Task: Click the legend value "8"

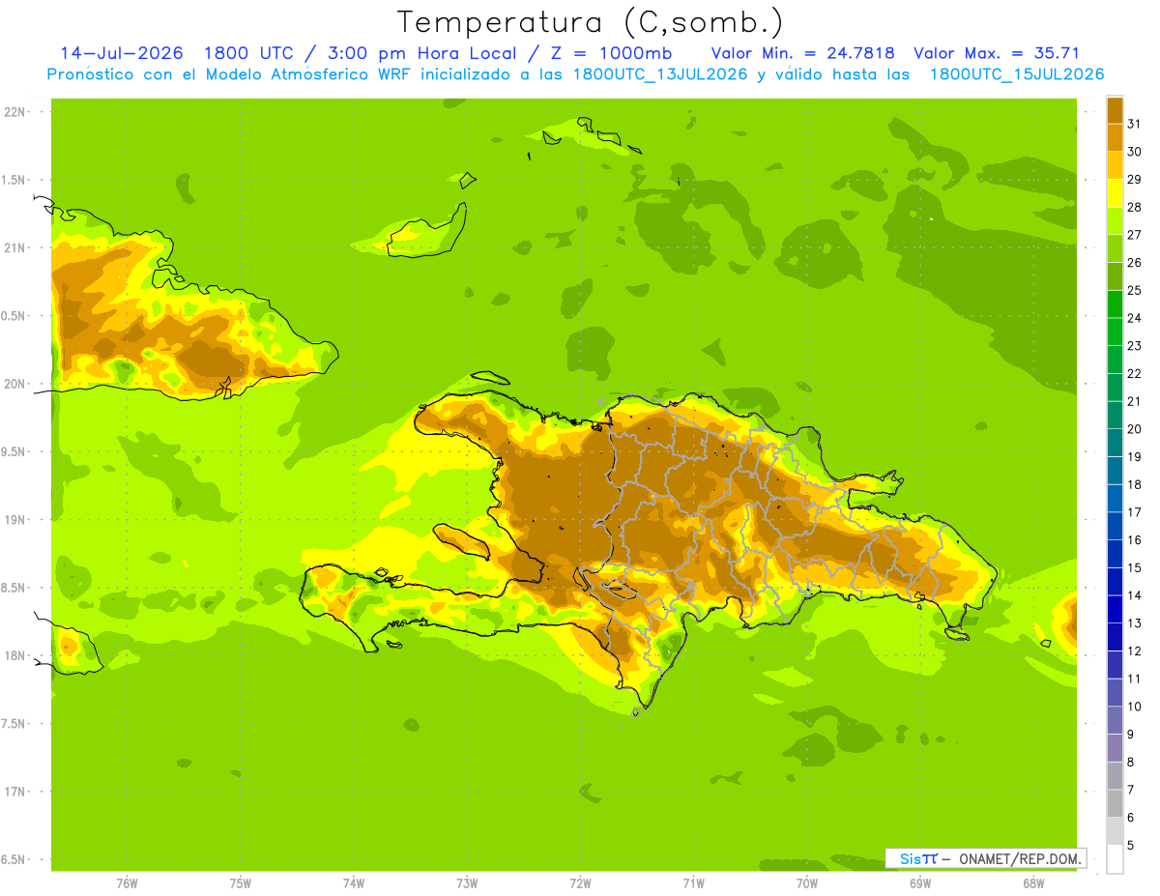Action: coord(1131,762)
